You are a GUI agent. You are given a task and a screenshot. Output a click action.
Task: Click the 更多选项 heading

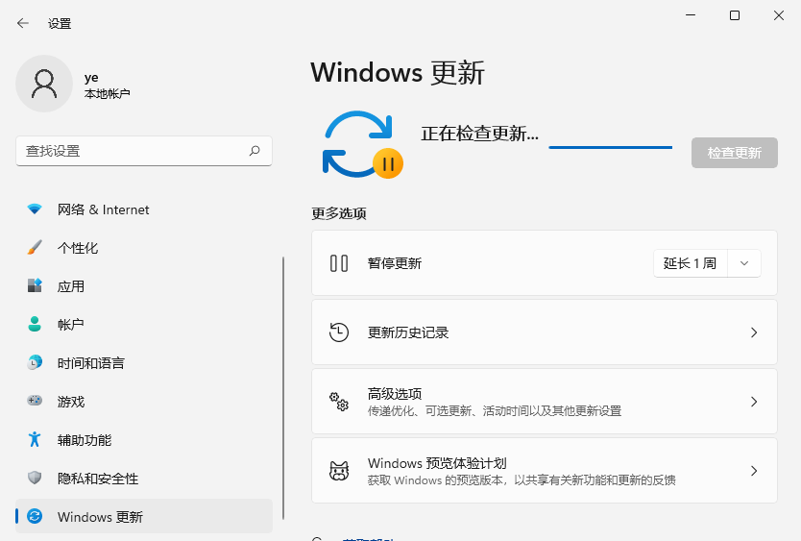pos(339,213)
